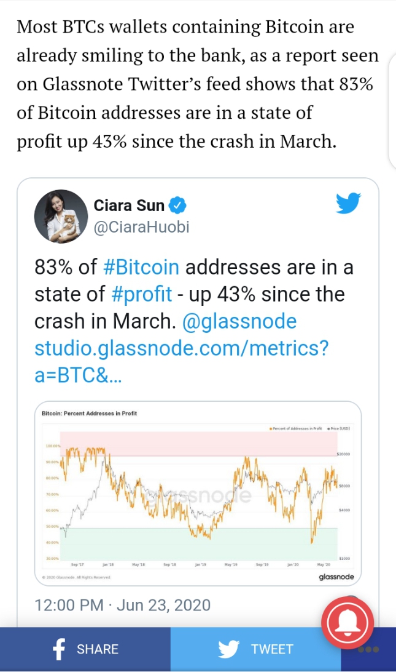This screenshot has width=396, height=672.
Task: Click the glassnode logo under the chart
Action: point(335,577)
